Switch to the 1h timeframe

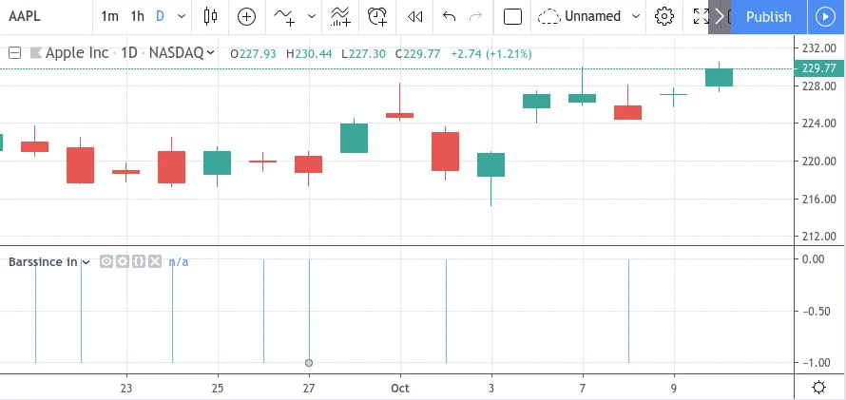(x=138, y=16)
